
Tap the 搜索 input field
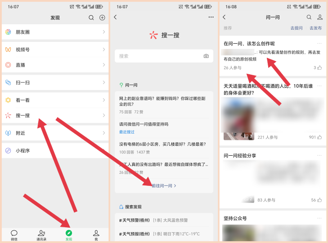point(164,56)
